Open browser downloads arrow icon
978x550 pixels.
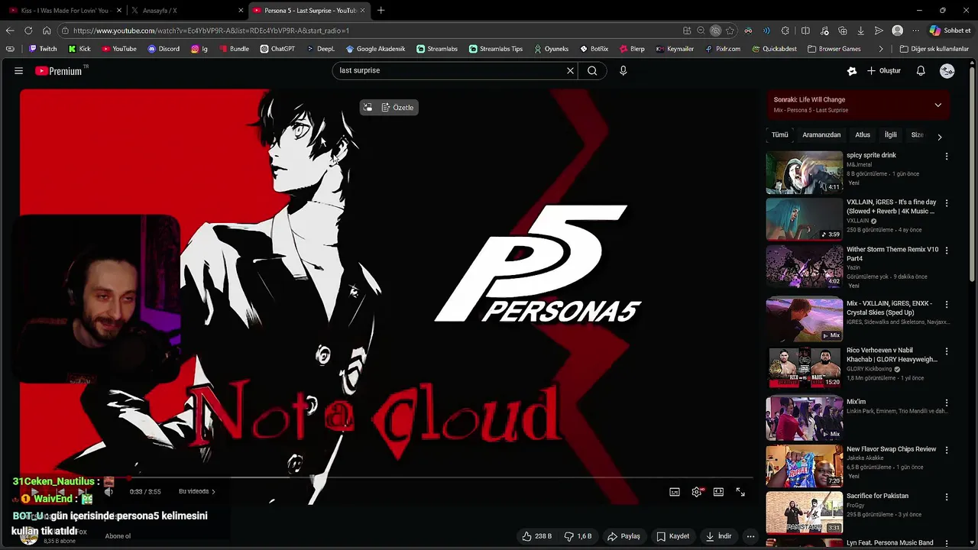860,31
